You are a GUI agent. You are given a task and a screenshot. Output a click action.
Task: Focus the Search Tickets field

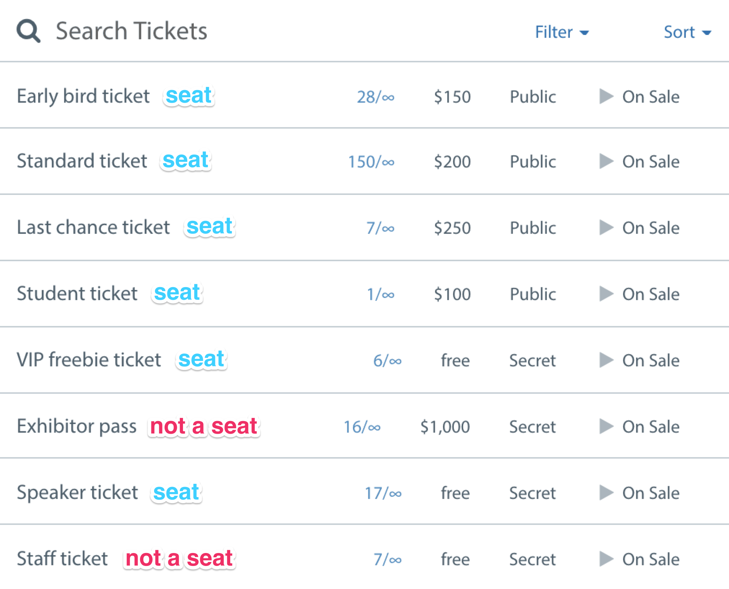coord(131,31)
